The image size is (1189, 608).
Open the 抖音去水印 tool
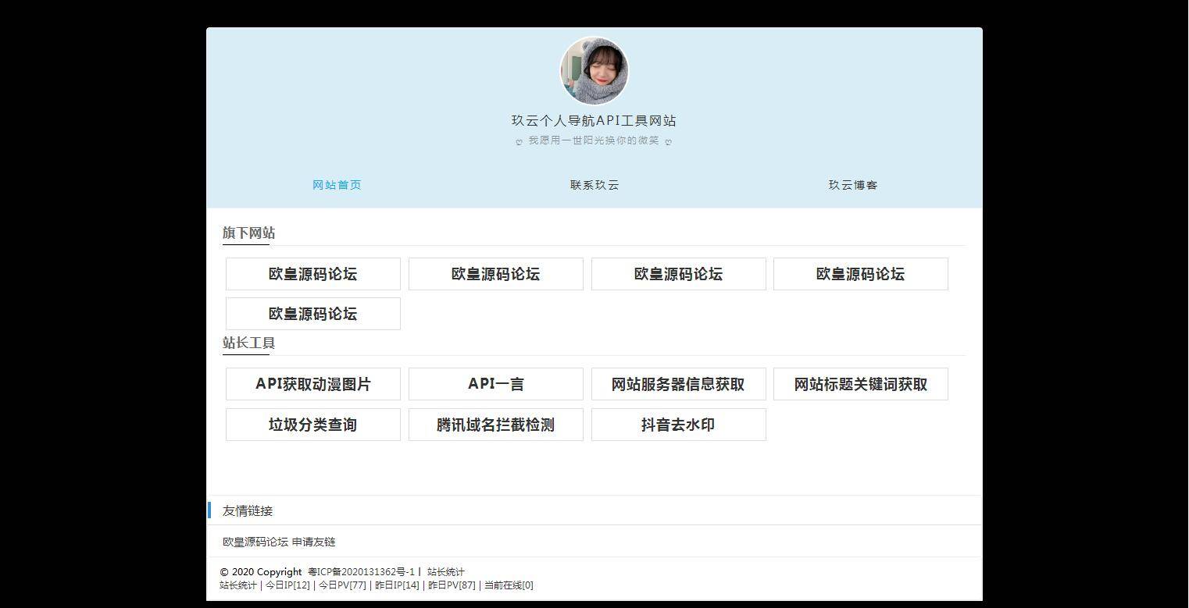click(678, 425)
